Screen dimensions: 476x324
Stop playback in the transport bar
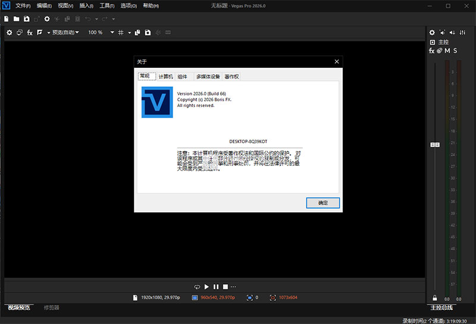tap(226, 287)
